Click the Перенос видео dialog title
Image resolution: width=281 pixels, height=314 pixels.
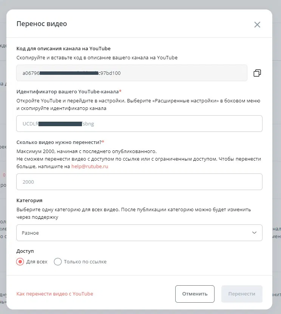(x=42, y=24)
